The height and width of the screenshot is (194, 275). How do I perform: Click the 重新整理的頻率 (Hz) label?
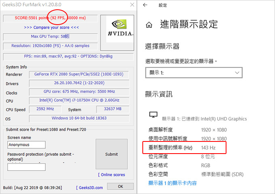(x=171, y=148)
